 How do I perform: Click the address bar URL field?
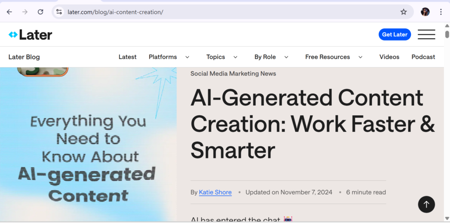[x=220, y=12]
